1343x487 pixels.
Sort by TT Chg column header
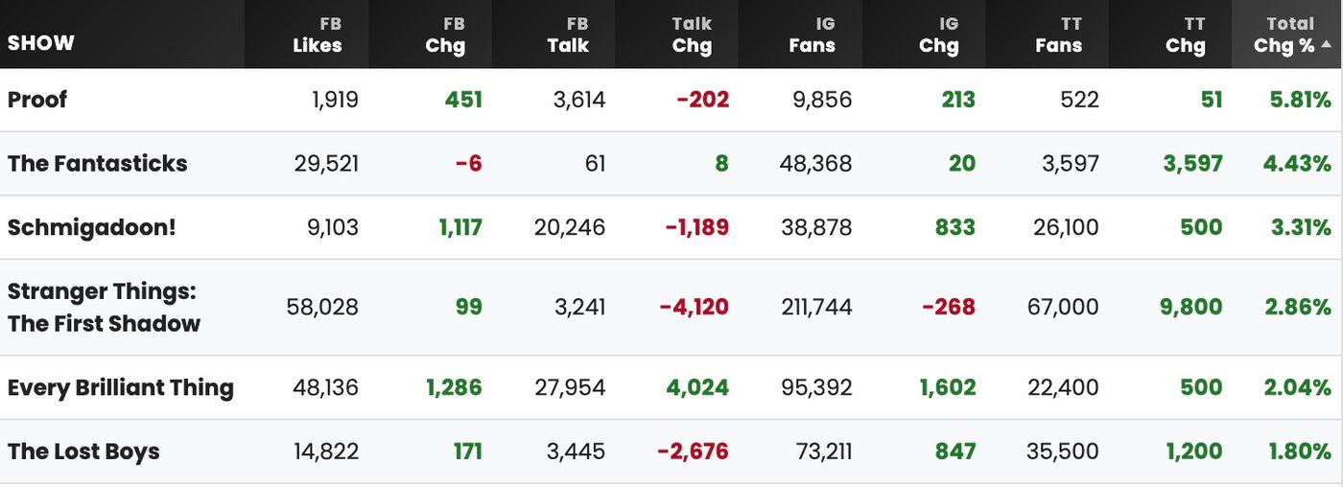click(x=1185, y=35)
